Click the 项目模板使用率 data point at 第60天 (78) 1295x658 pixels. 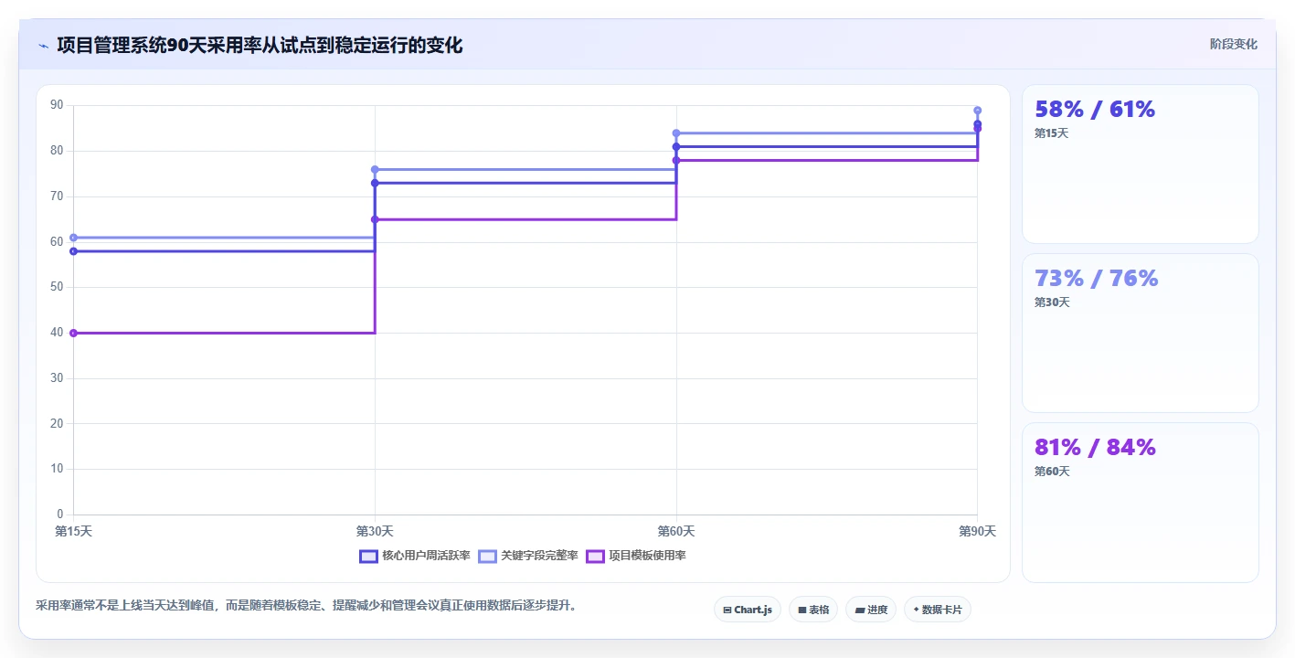pos(676,160)
